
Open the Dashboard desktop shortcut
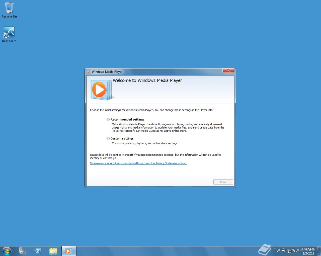coord(9,35)
